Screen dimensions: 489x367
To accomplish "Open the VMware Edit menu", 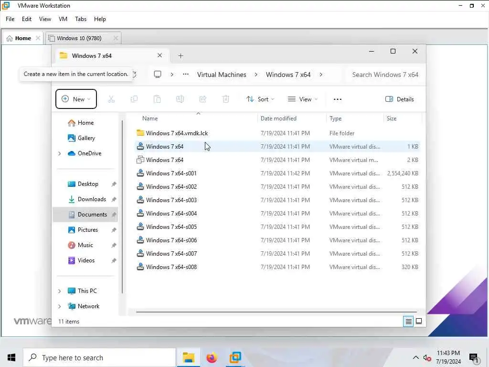I will click(27, 19).
